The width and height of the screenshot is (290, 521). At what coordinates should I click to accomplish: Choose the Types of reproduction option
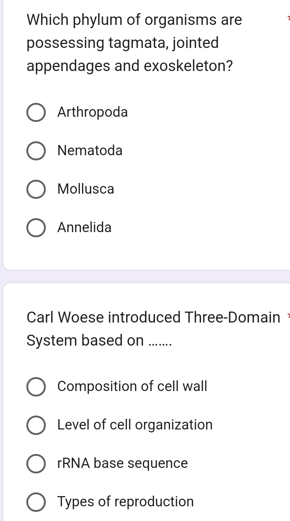tap(36, 502)
